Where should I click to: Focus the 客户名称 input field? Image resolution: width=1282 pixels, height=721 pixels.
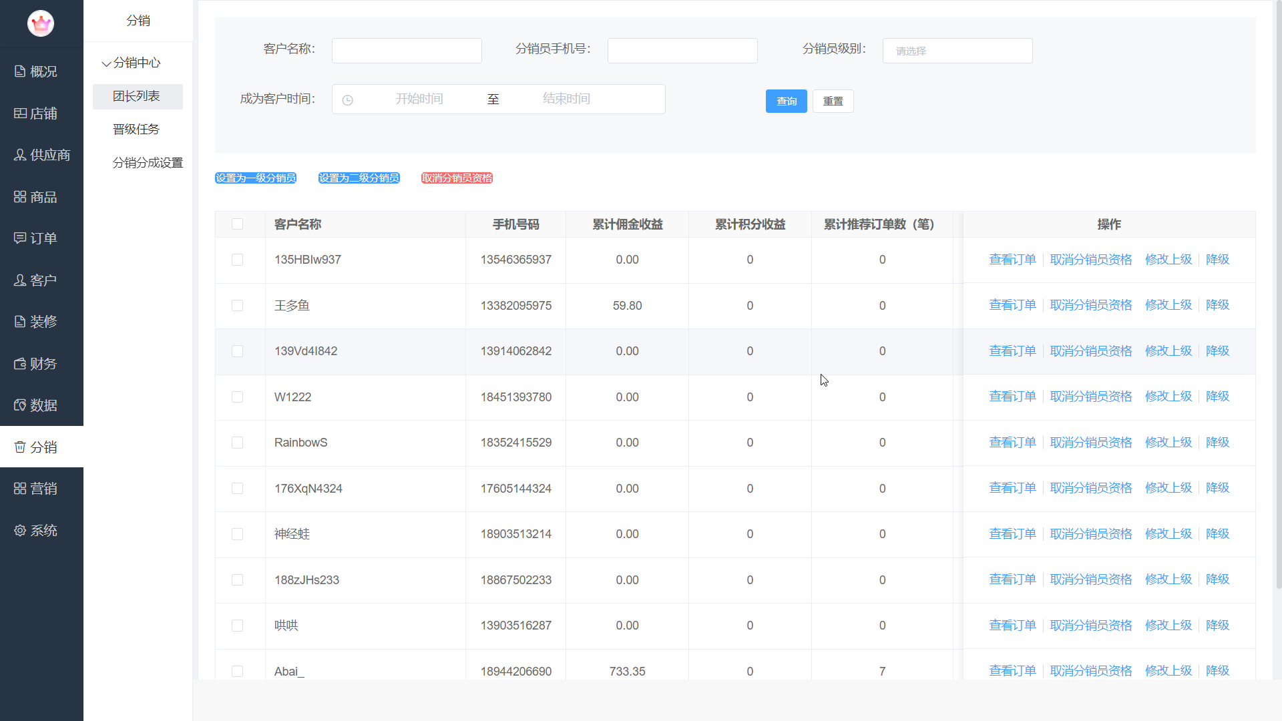pyautogui.click(x=407, y=51)
